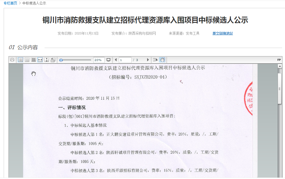This screenshot has height=179, width=285.
Task: Switch to two-page view mode
Action: (x=27, y=60)
